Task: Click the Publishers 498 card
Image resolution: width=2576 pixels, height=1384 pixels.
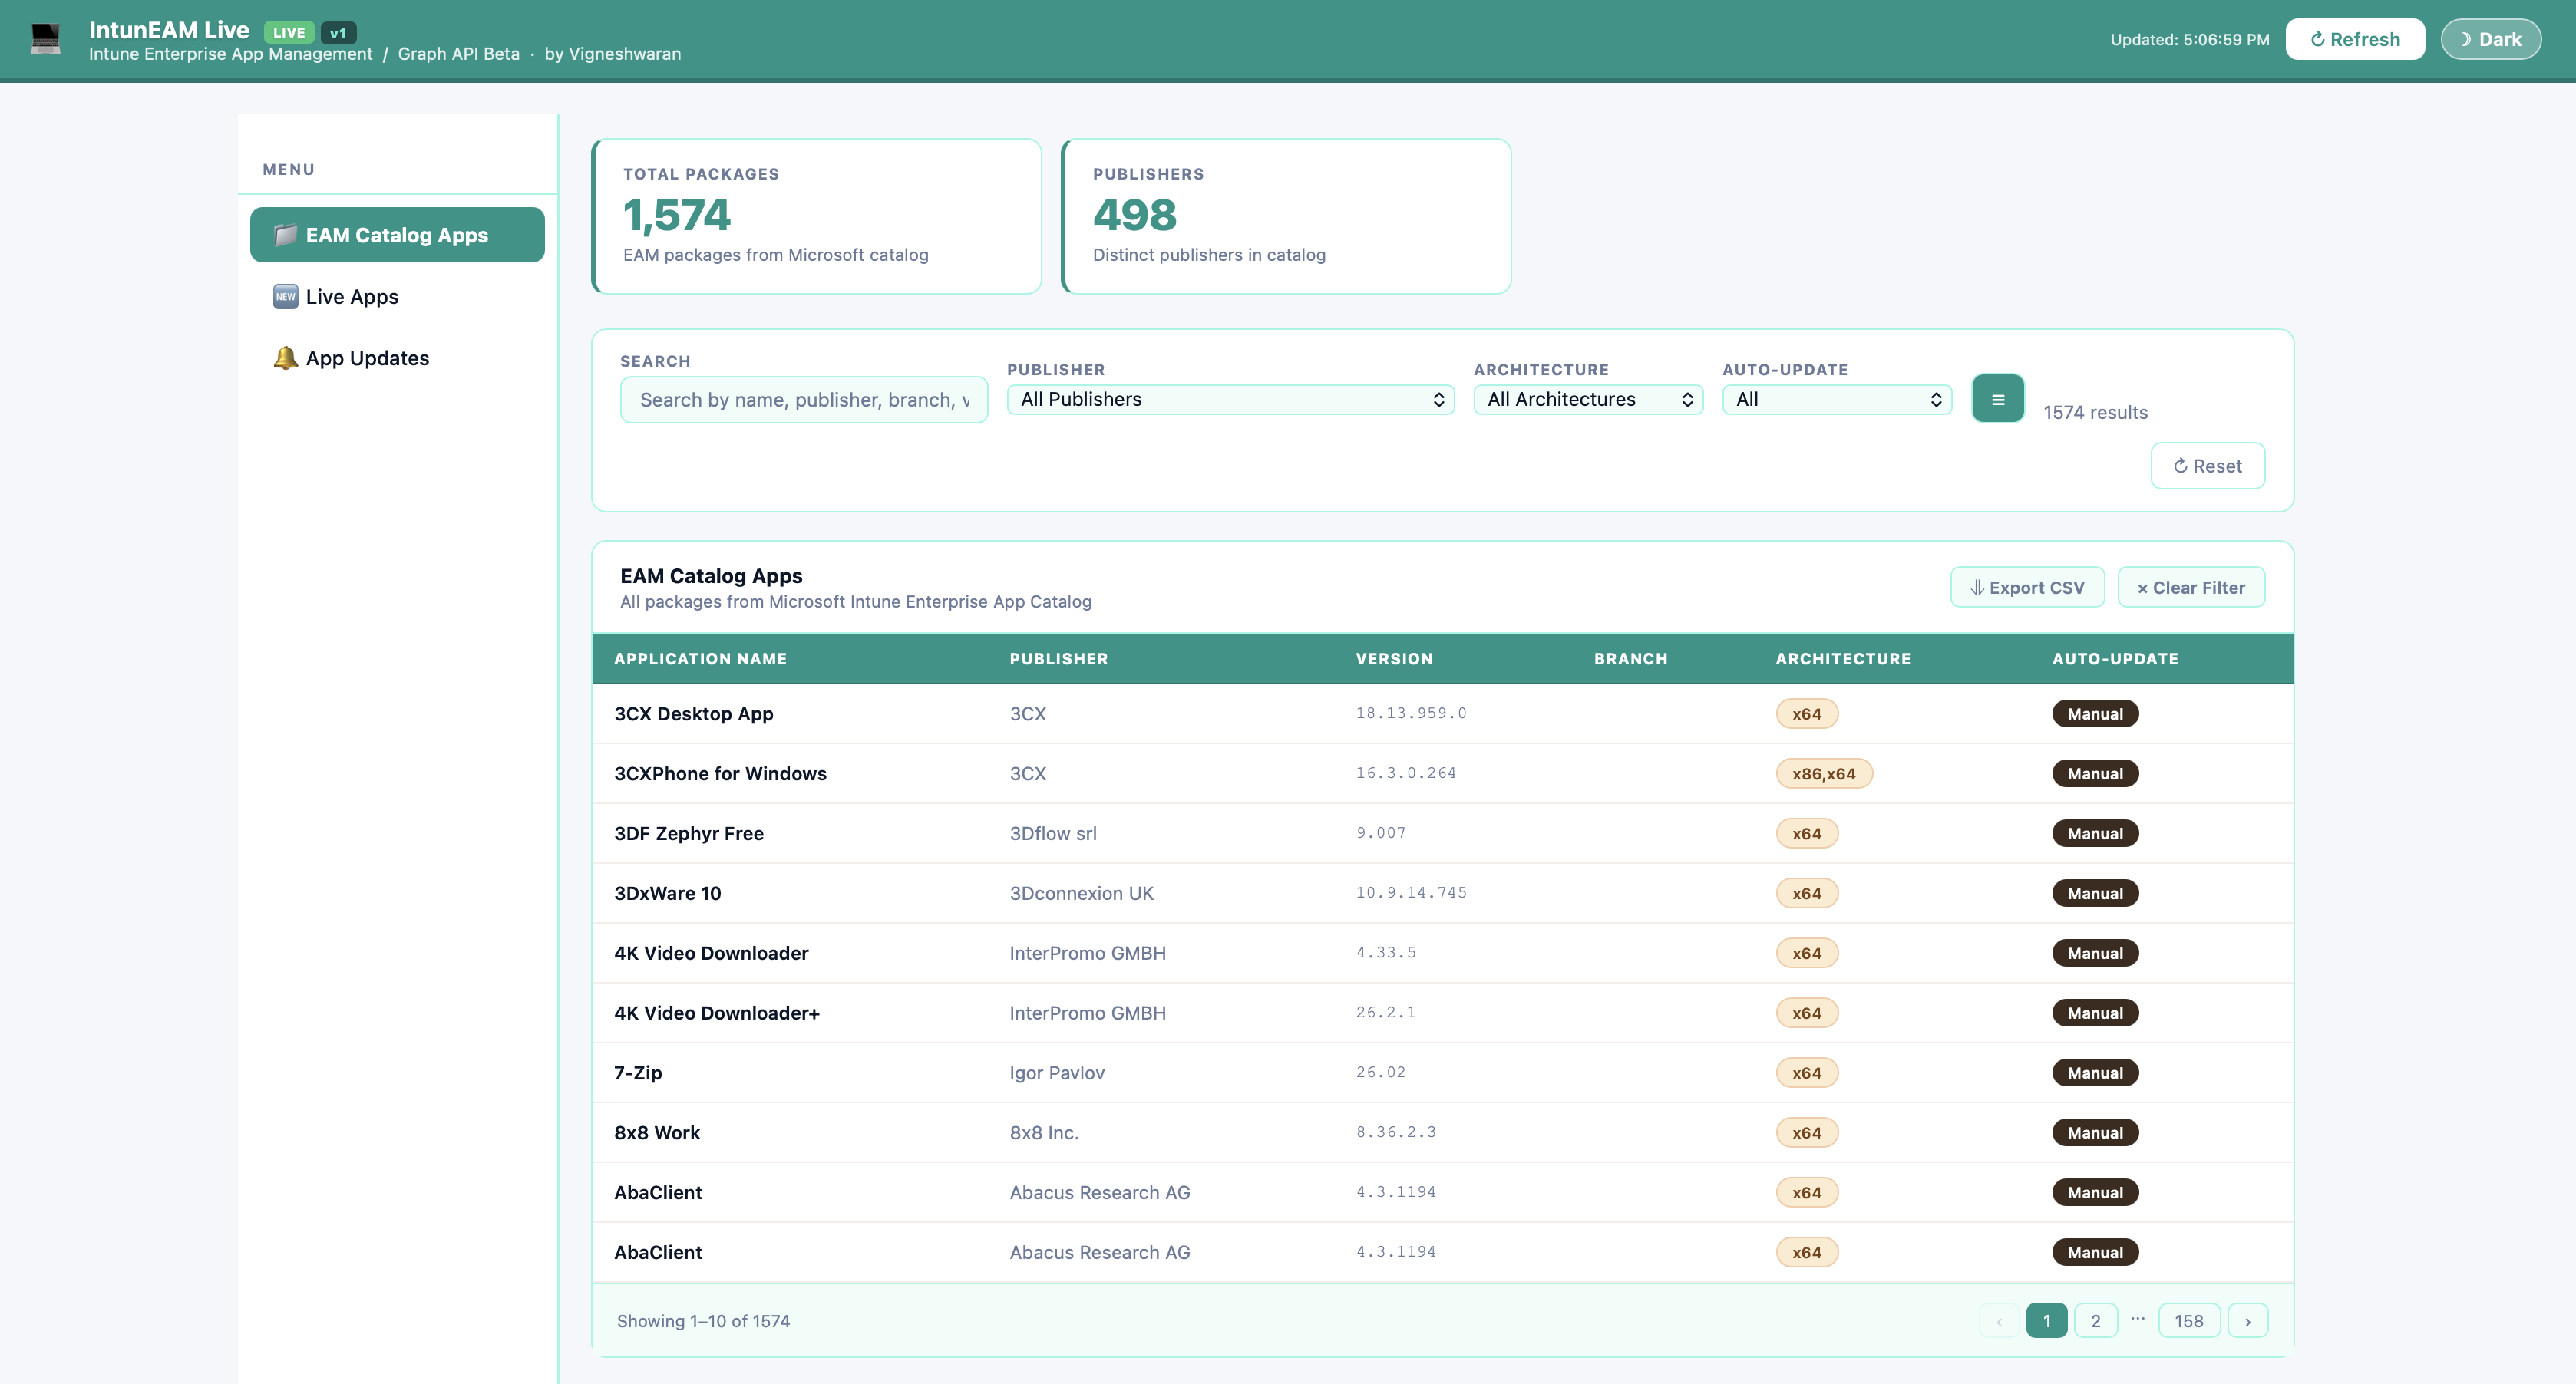Action: coord(1286,216)
